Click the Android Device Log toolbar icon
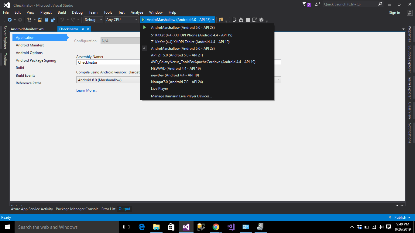Image resolution: width=415 pixels, height=233 pixels. tap(255, 20)
